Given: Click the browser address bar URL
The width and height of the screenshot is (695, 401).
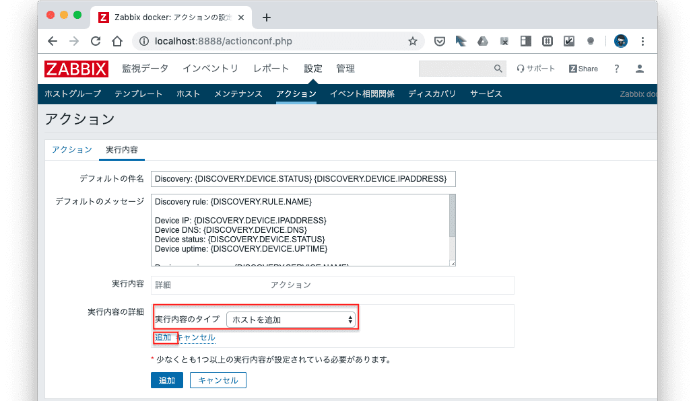Looking at the screenshot, I should (224, 41).
